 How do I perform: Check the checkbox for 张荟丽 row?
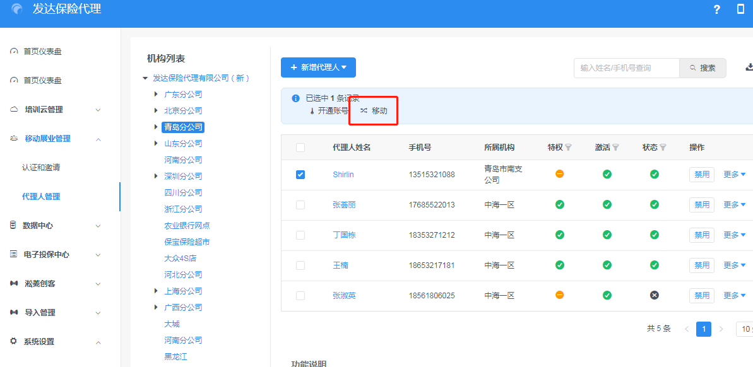click(300, 205)
